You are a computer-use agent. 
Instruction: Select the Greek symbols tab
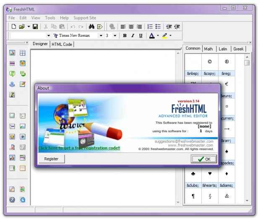[239, 49]
